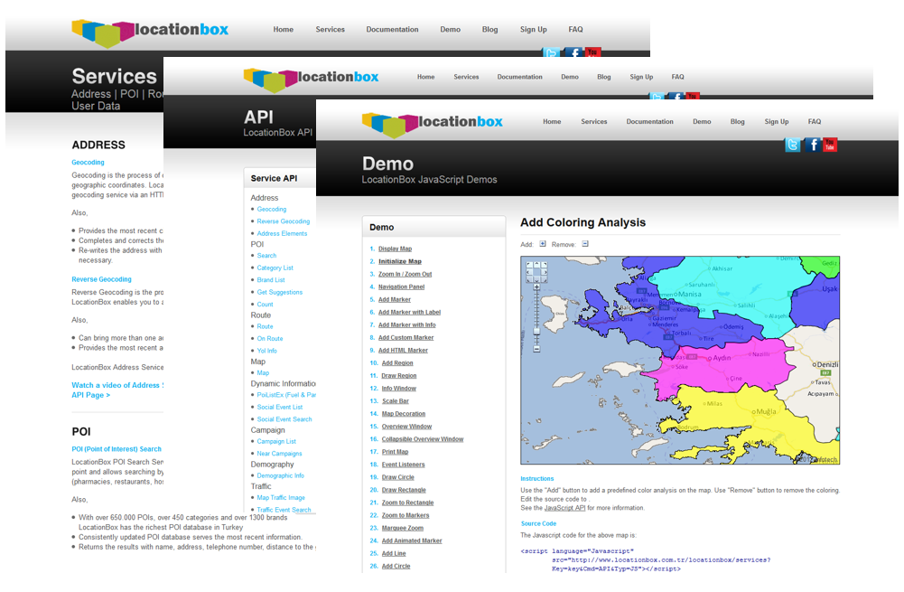Open Demographic Info in the Service API list
This screenshot has width=904, height=592.
click(280, 476)
